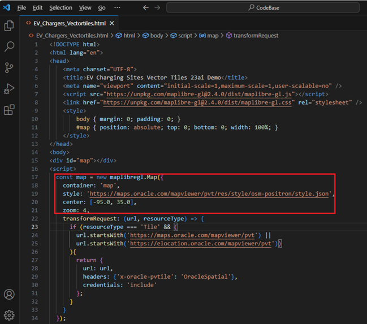Click 'resourceType === 'Tile'' on line 23
Image resolution: width=367 pixels, height=324 pixels.
tap(122, 227)
